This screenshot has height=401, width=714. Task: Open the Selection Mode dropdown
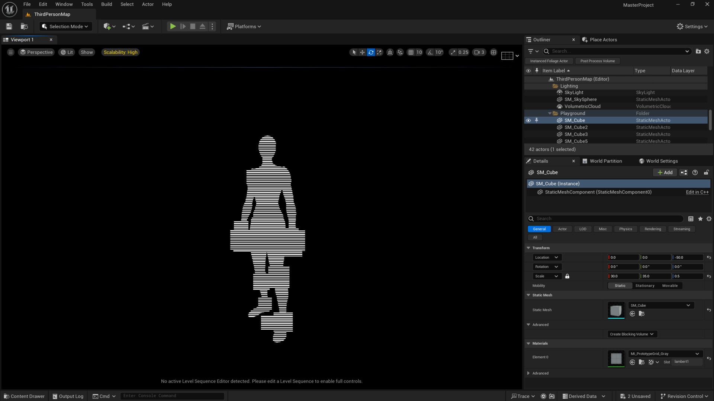[65, 26]
